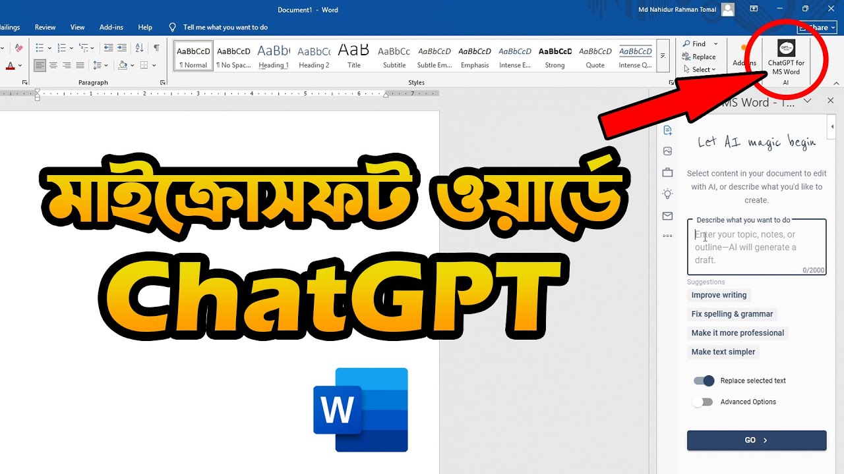
Task: Open the Add-ins ribbon tab
Action: (x=111, y=27)
